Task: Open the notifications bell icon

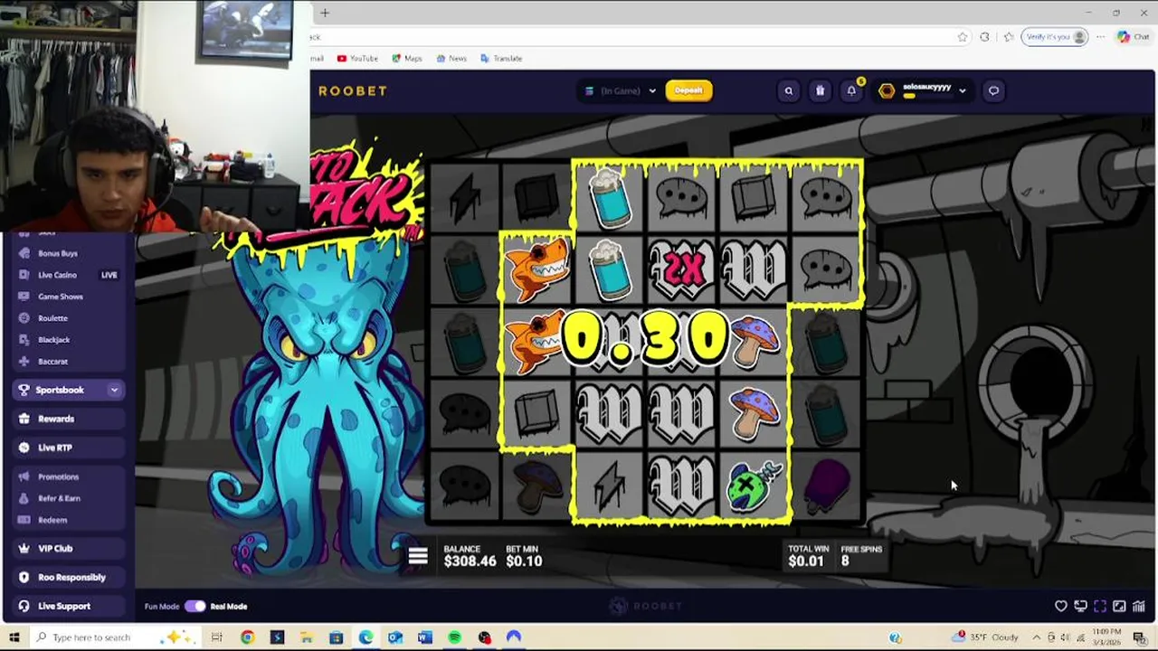Action: pos(851,90)
